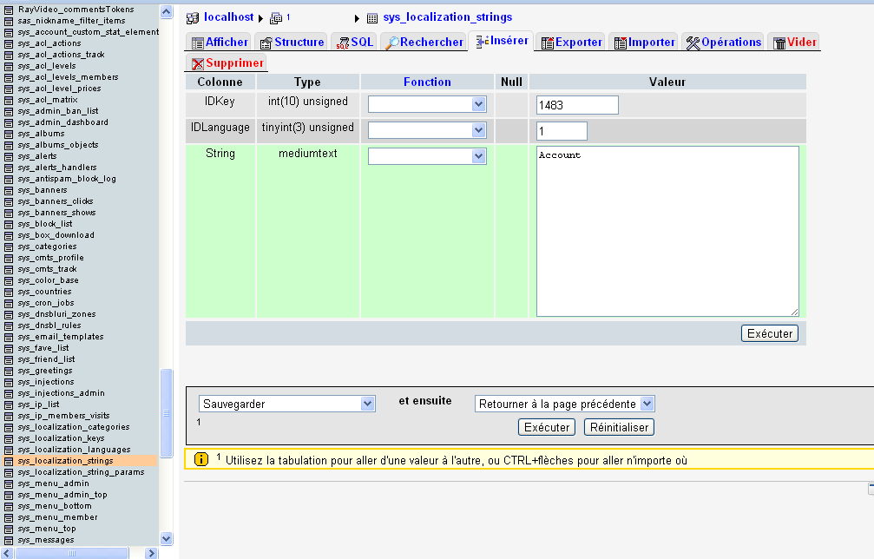The height and width of the screenshot is (559, 874).
Task: Open the Fonction dropdown for String row
Action: click(x=427, y=156)
